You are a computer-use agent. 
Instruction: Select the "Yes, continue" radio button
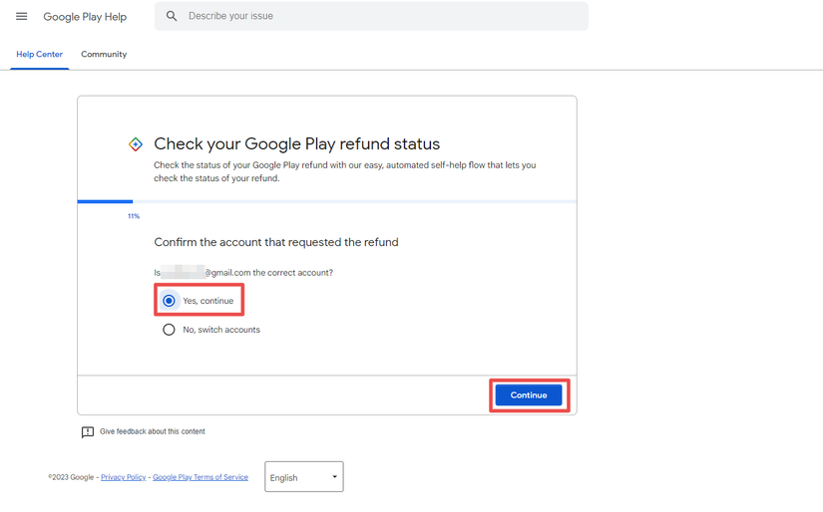[170, 301]
